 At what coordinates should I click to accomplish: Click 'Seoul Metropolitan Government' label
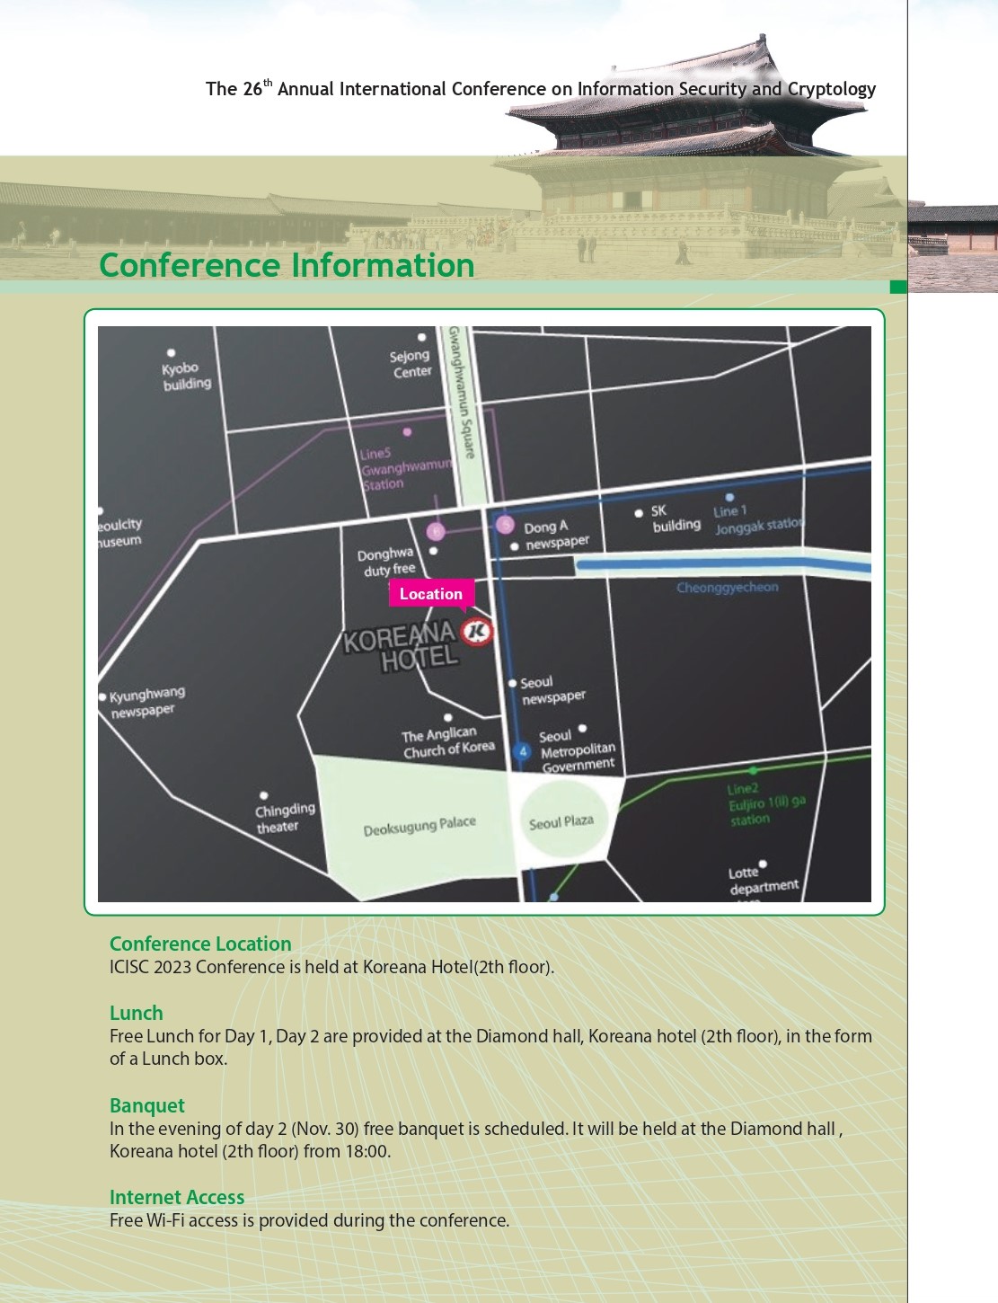point(578,750)
